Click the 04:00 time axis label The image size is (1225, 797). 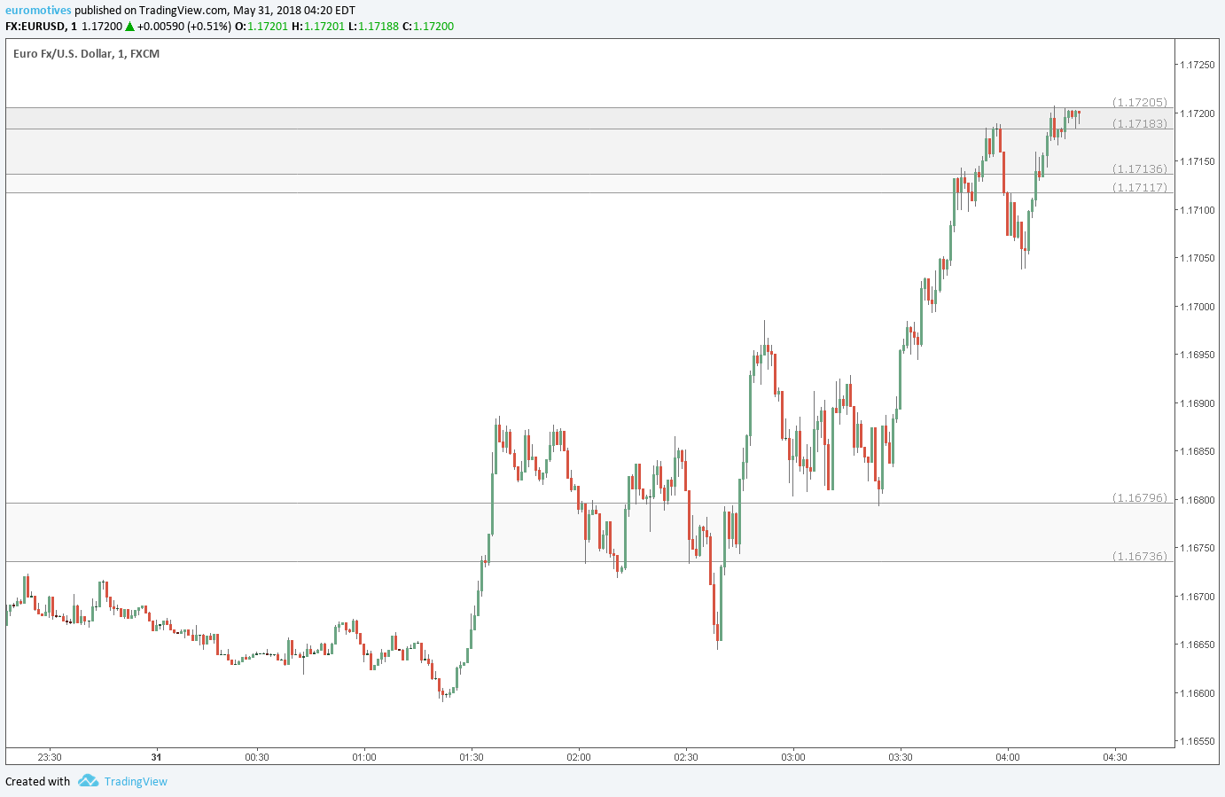point(1008,757)
